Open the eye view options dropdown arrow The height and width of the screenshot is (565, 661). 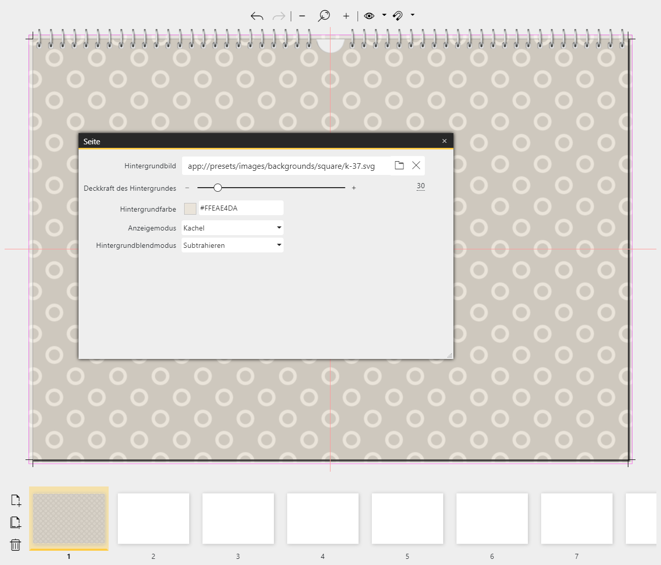pyautogui.click(x=384, y=15)
